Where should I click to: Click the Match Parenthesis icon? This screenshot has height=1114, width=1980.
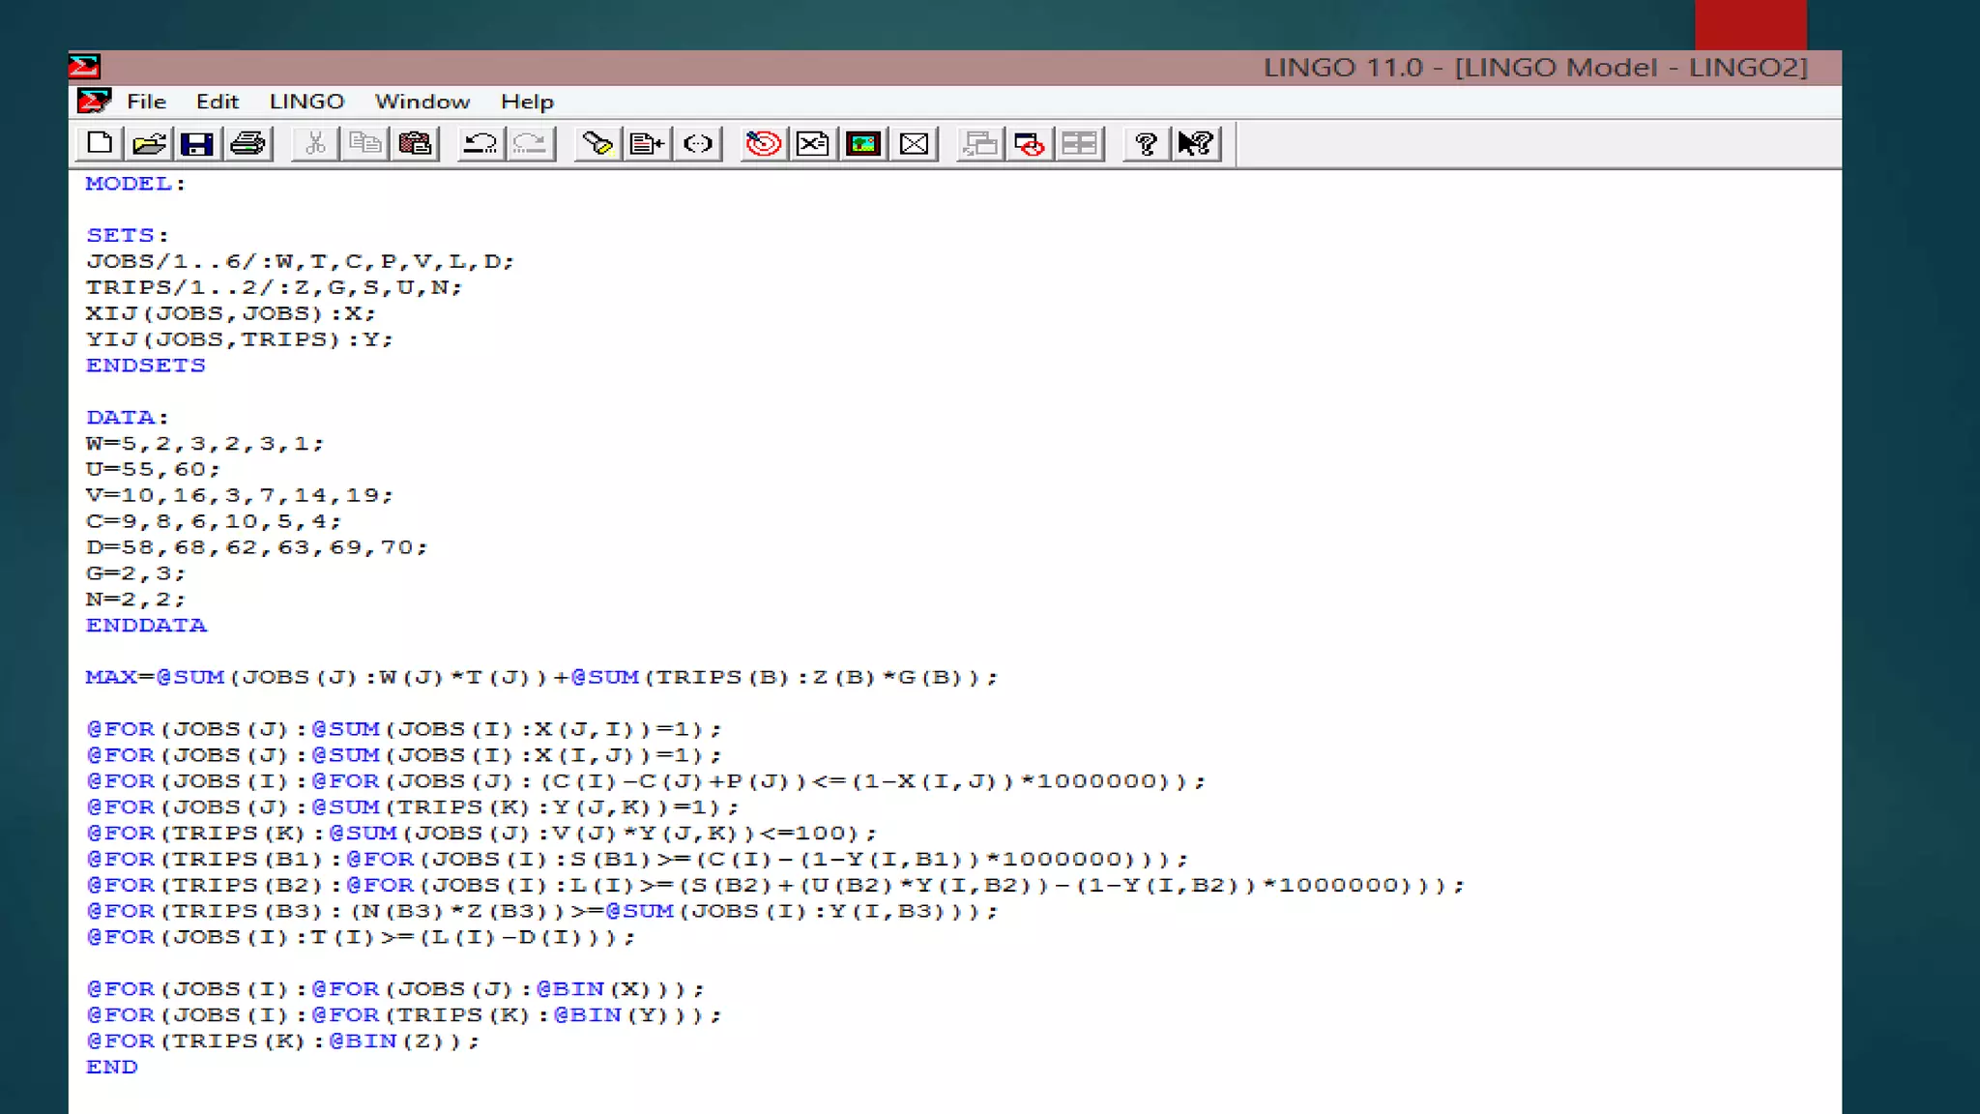[x=698, y=144]
